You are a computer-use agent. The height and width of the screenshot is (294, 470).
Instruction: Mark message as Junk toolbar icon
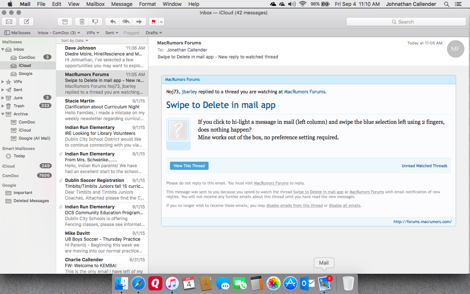(95, 22)
